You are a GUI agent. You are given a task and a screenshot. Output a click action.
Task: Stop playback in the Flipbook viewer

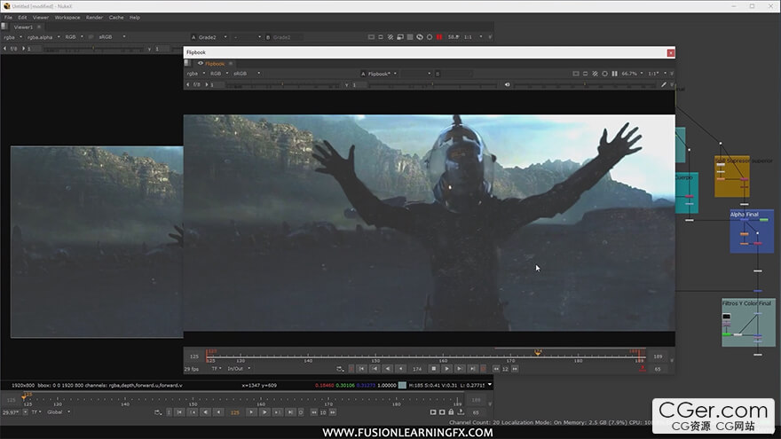pyautogui.click(x=434, y=368)
